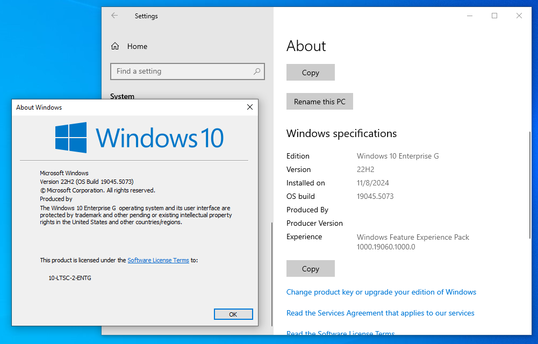Screen dimensions: 538x344
Task: Click the Produced By label in Settings
Action: point(307,210)
